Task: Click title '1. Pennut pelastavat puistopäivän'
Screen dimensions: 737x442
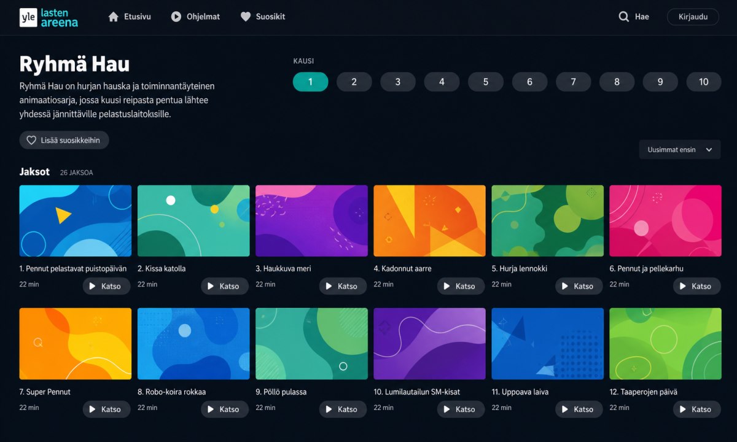Action: 73,268
